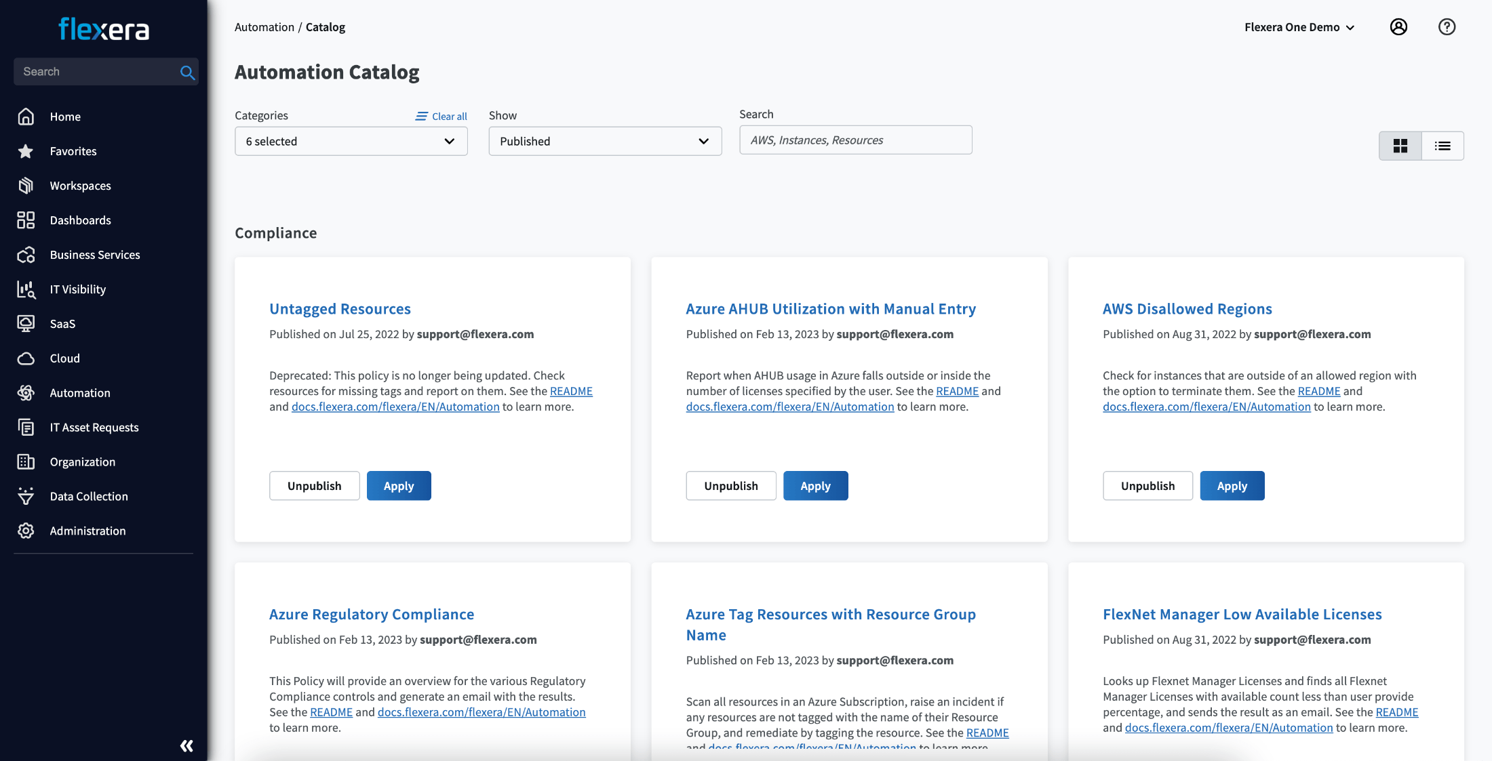Click the search input field
Screen dimensions: 1492x761
pos(855,140)
